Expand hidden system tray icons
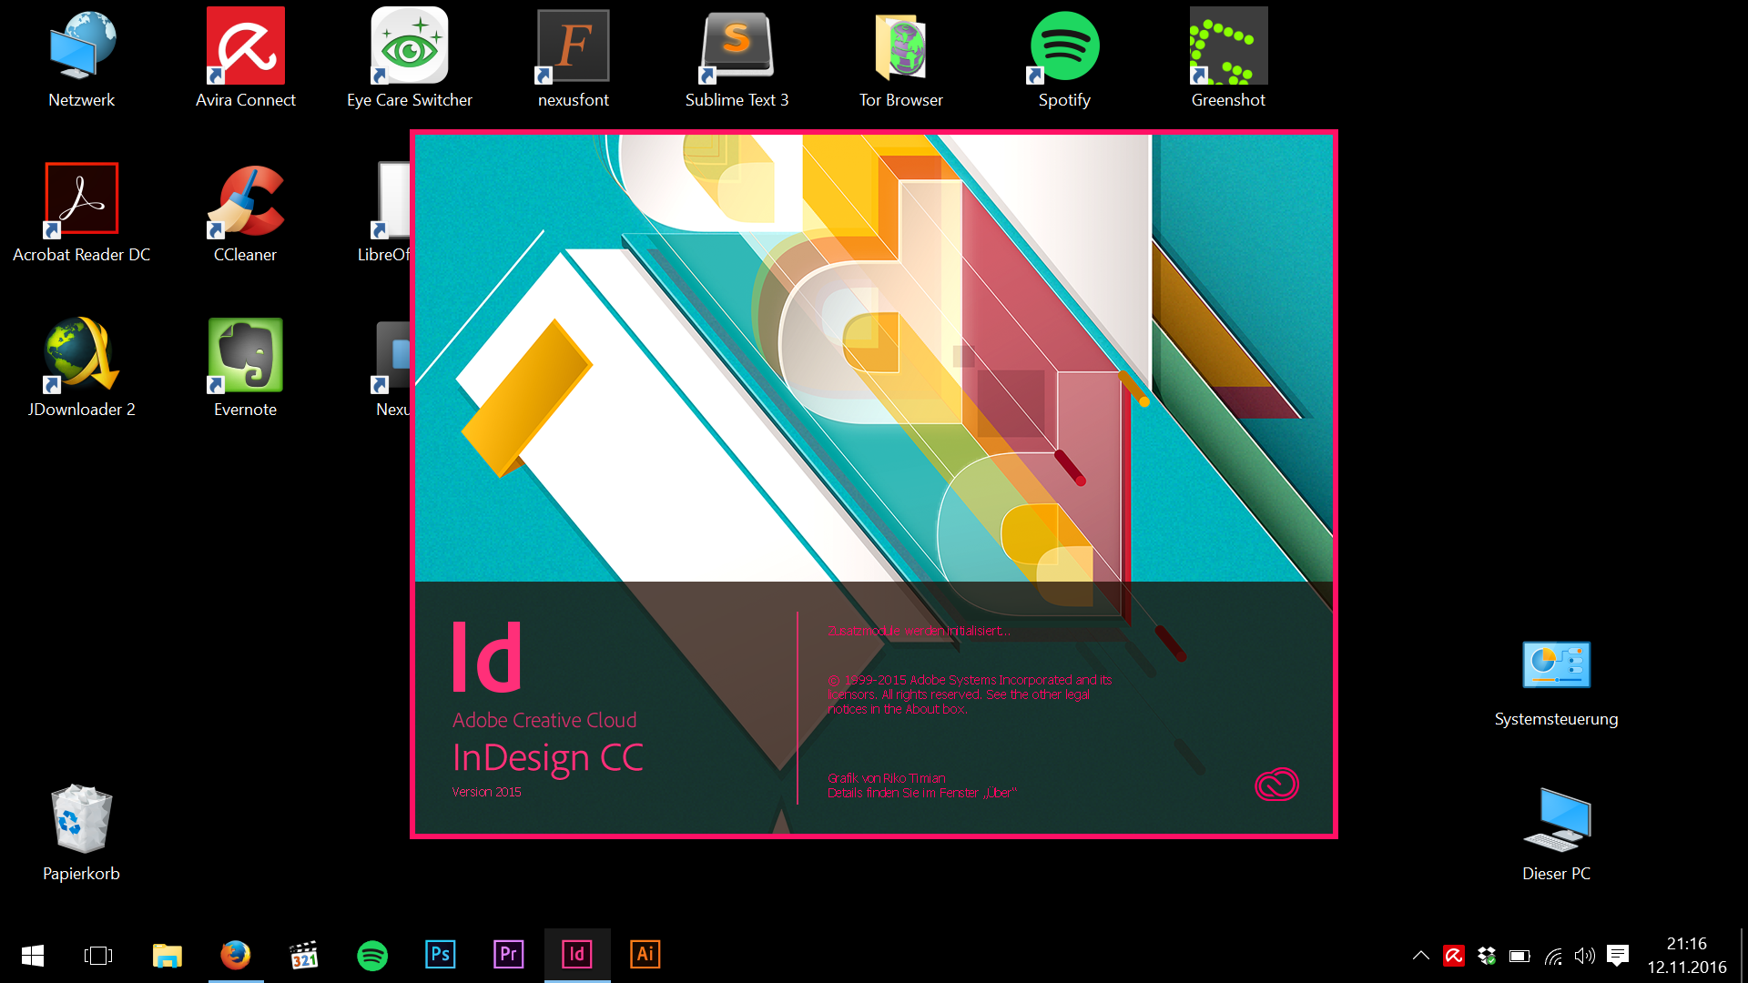The width and height of the screenshot is (1748, 983). tap(1420, 956)
